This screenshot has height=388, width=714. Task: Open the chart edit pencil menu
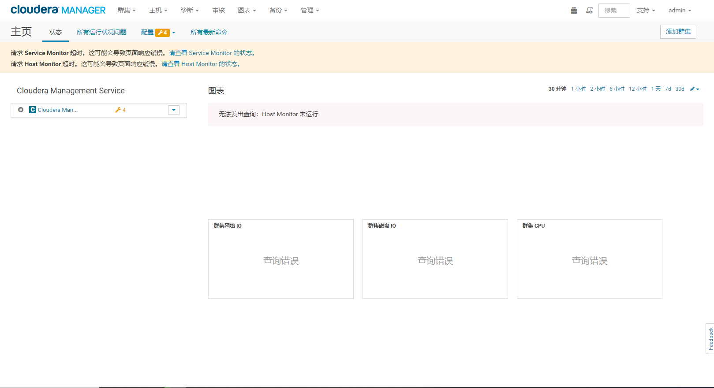pyautogui.click(x=695, y=89)
